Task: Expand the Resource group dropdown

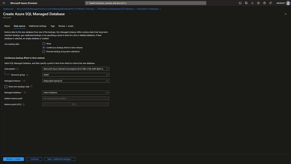Action: click(76, 75)
